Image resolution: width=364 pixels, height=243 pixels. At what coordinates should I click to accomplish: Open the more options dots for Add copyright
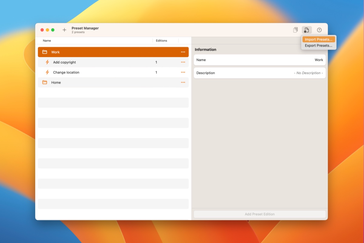tap(183, 62)
